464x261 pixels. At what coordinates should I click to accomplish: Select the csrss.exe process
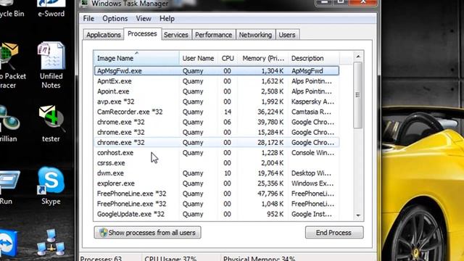point(217,162)
